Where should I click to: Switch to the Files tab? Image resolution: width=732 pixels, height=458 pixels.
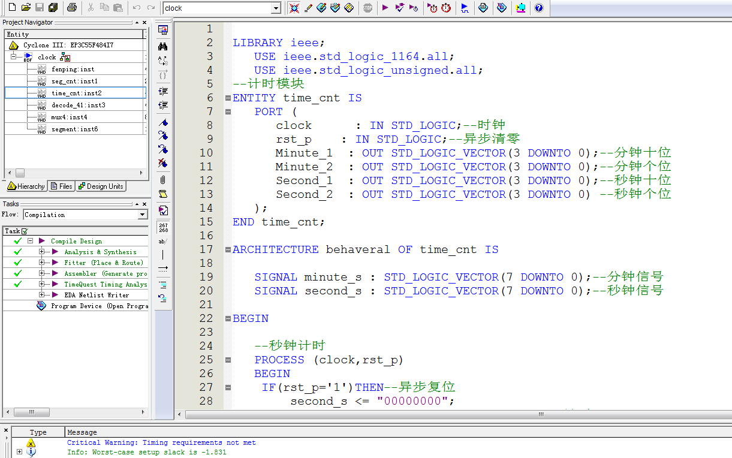[61, 186]
